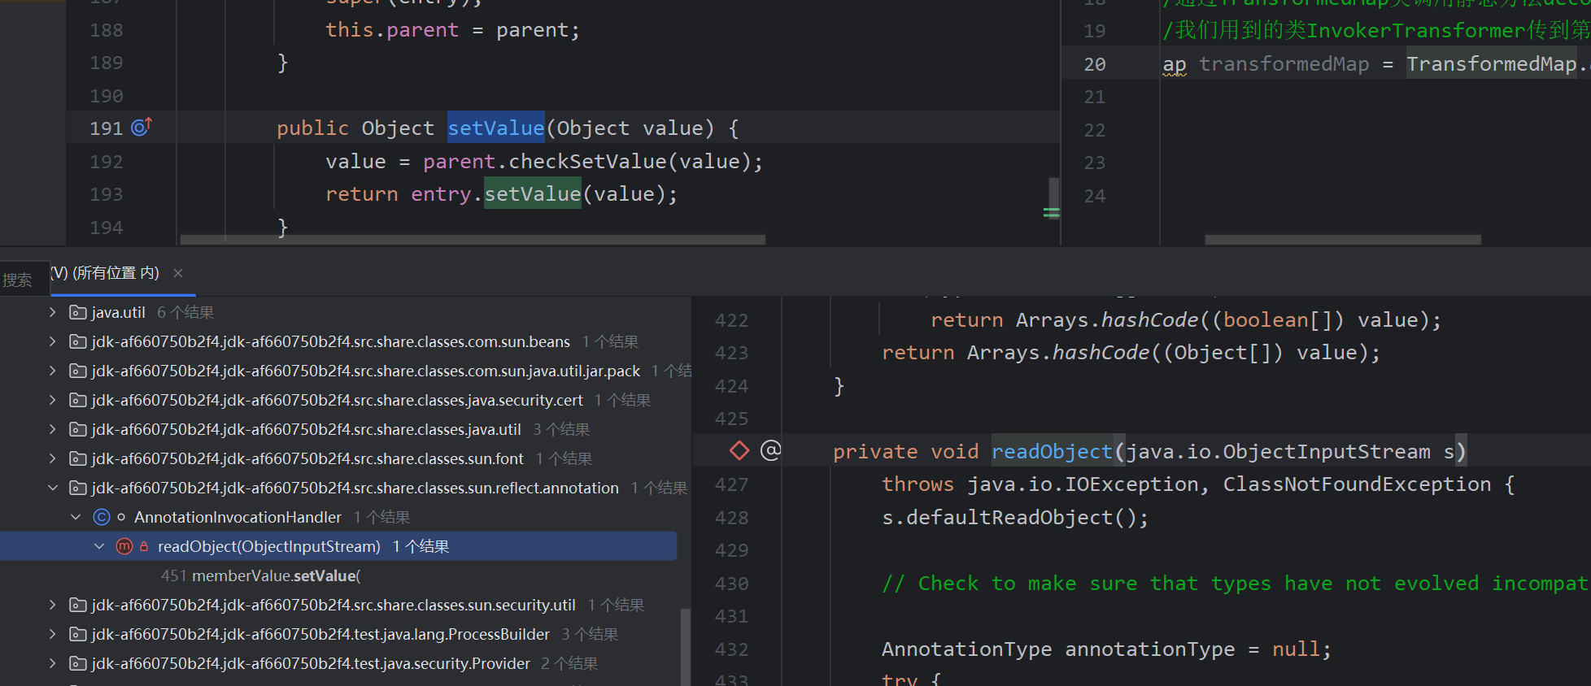The height and width of the screenshot is (686, 1591).
Task: Click the 'TransformedMap' class name at line 20
Action: point(1492,63)
